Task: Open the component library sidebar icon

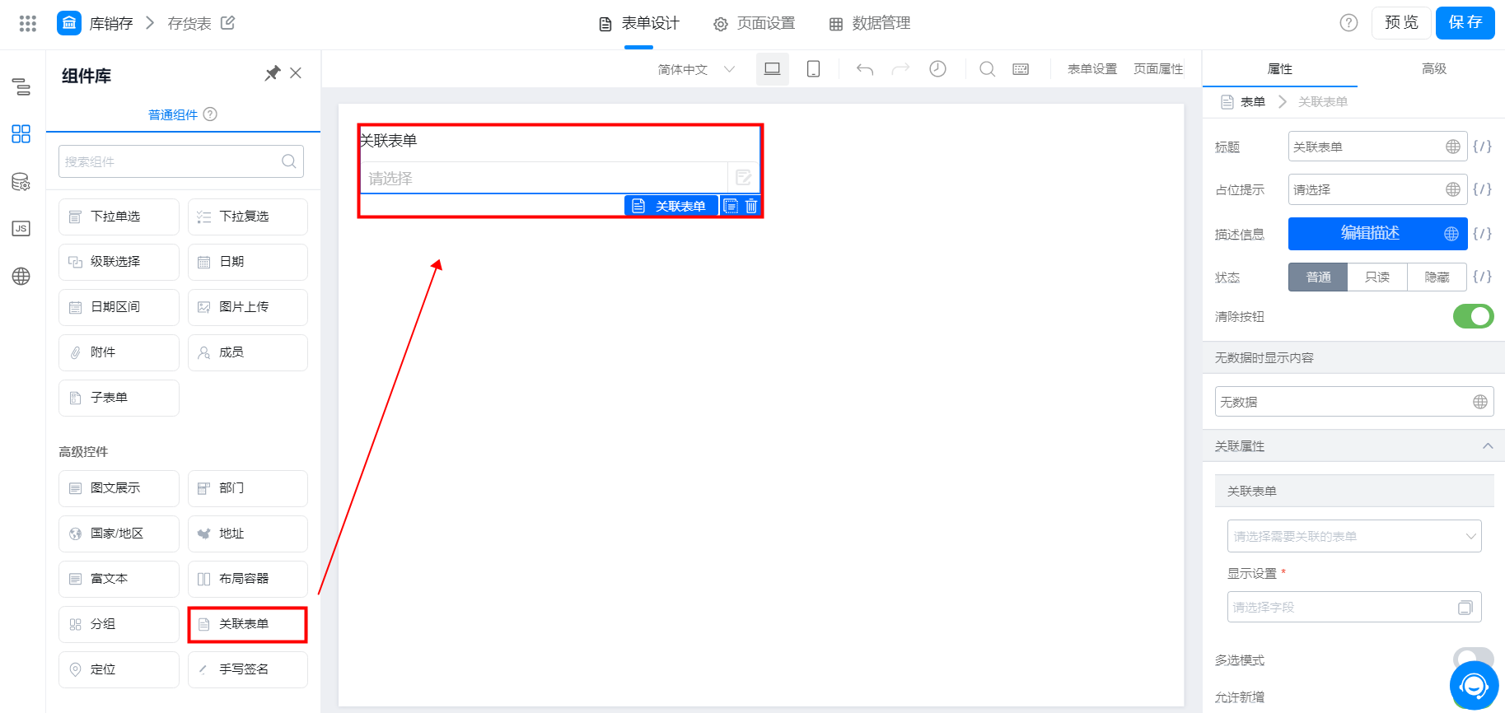Action: [21, 134]
